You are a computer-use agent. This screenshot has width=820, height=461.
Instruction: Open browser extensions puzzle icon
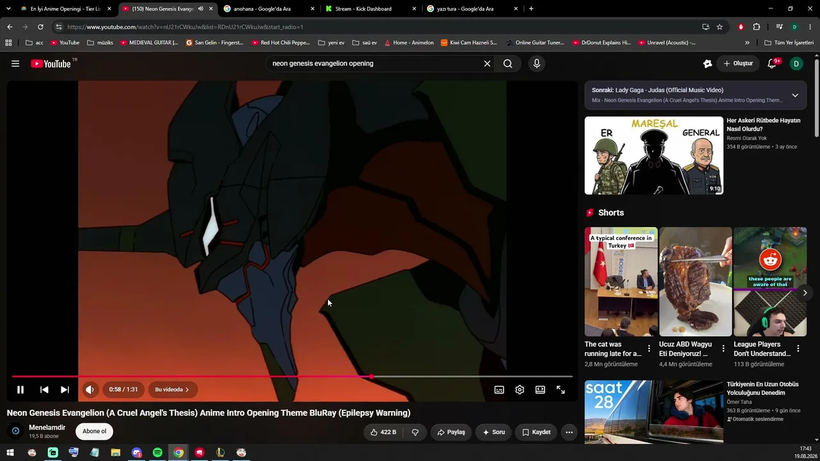click(x=757, y=27)
